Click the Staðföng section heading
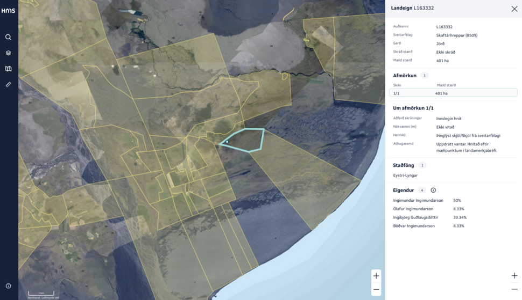522x300 pixels. tap(404, 165)
